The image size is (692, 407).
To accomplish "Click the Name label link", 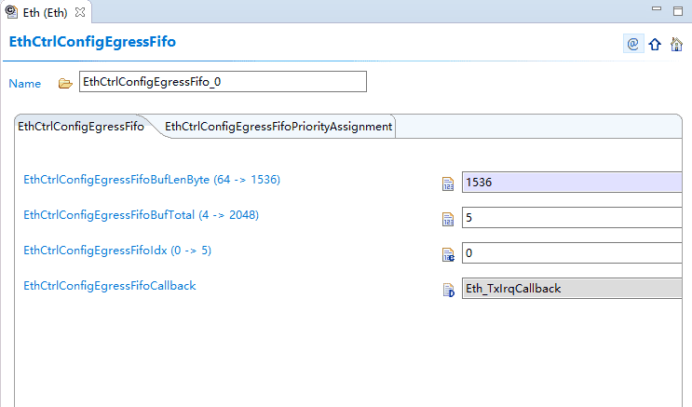I will click(x=25, y=84).
